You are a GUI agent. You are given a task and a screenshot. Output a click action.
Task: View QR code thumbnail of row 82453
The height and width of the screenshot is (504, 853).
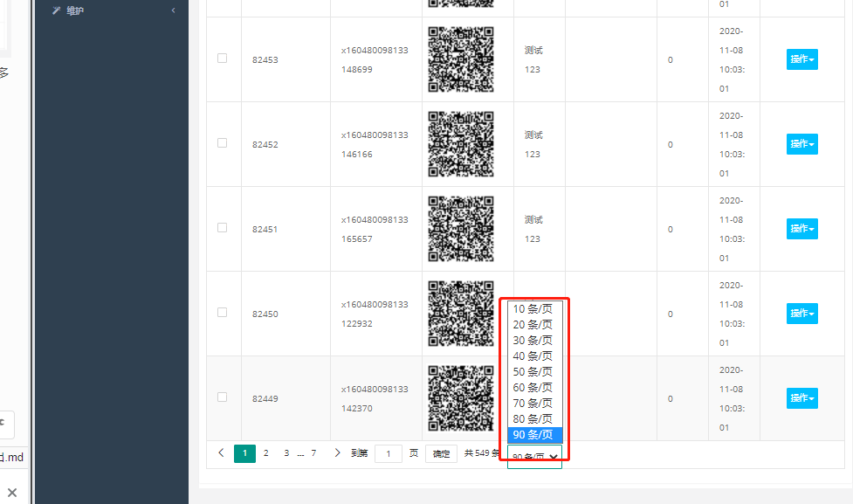[x=461, y=59]
